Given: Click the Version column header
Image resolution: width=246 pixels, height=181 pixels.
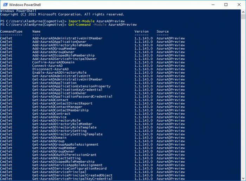Looking at the screenshot, I should pyautogui.click(x=141, y=32).
